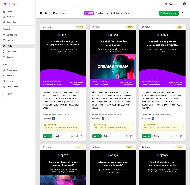This screenshot has height=185, width=190.
Task: Open Analytics from the sidebar
Action: point(11,17)
